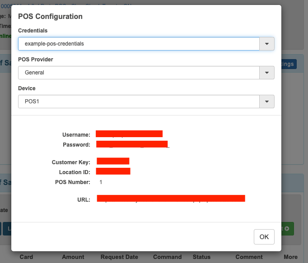308x263 pixels.
Task: Click the Request Date column header
Action: [x=119, y=257]
